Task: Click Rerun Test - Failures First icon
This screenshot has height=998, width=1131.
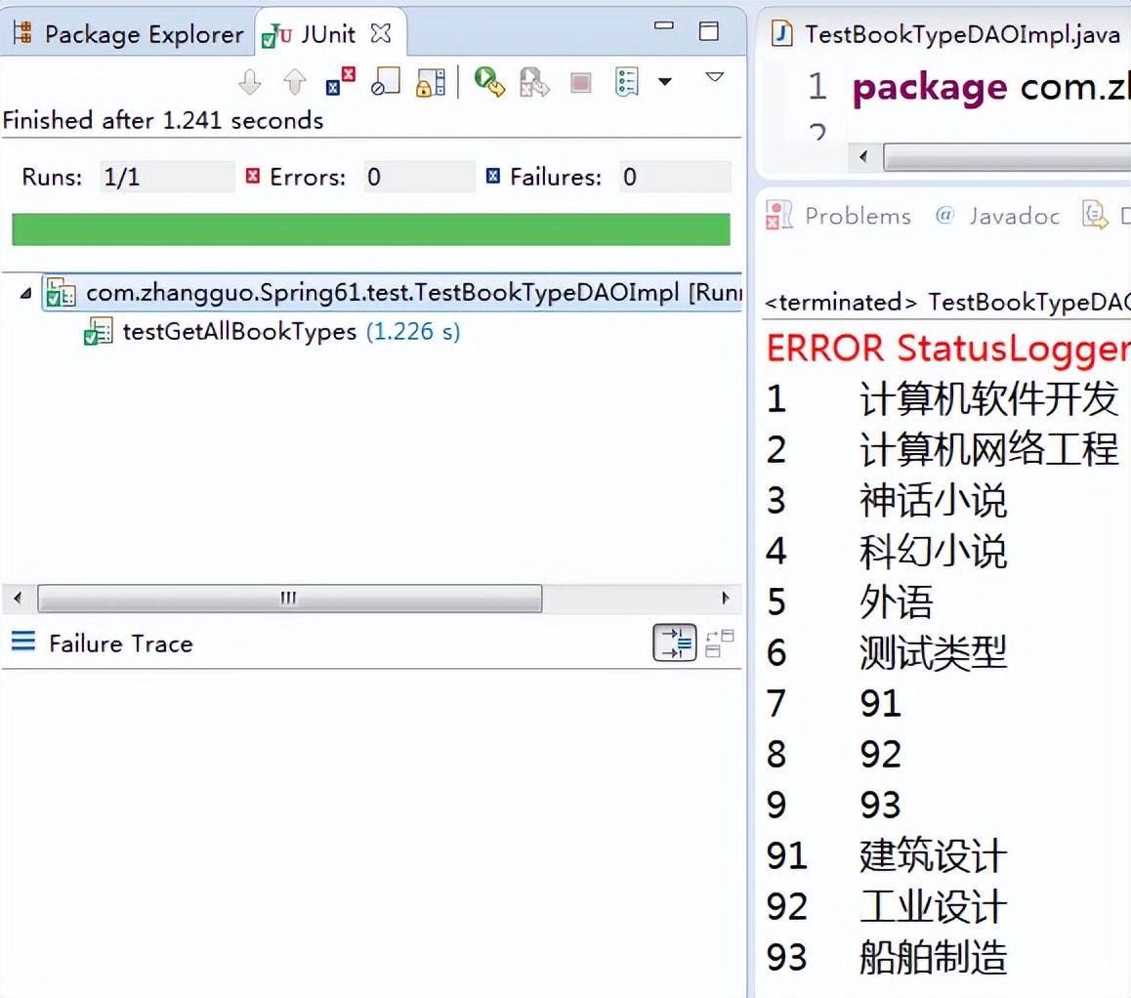Action: 534,82
